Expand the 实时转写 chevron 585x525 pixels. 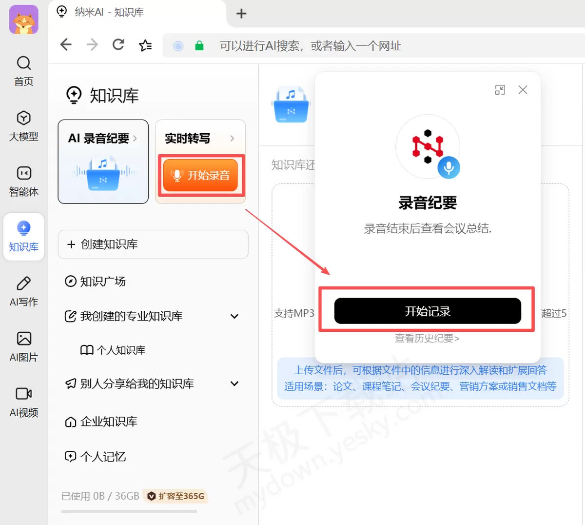point(232,139)
